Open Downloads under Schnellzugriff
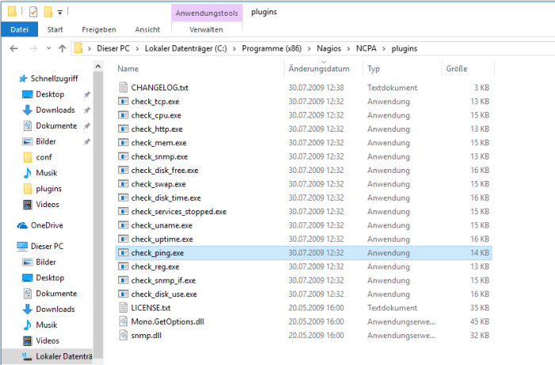Image resolution: width=555 pixels, height=365 pixels. tap(55, 109)
